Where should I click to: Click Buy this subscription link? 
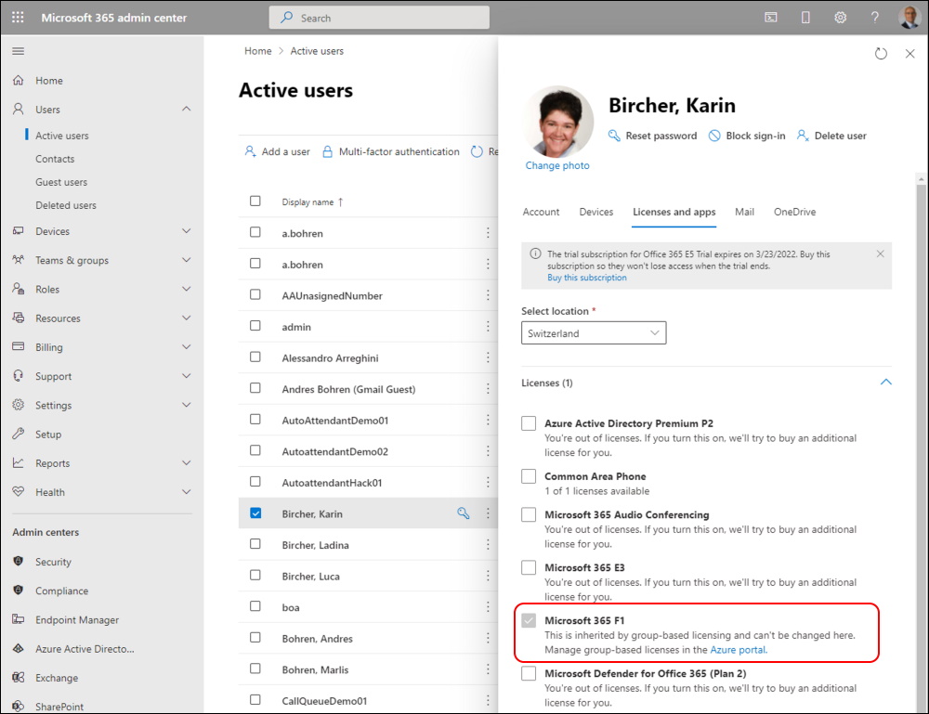point(586,278)
